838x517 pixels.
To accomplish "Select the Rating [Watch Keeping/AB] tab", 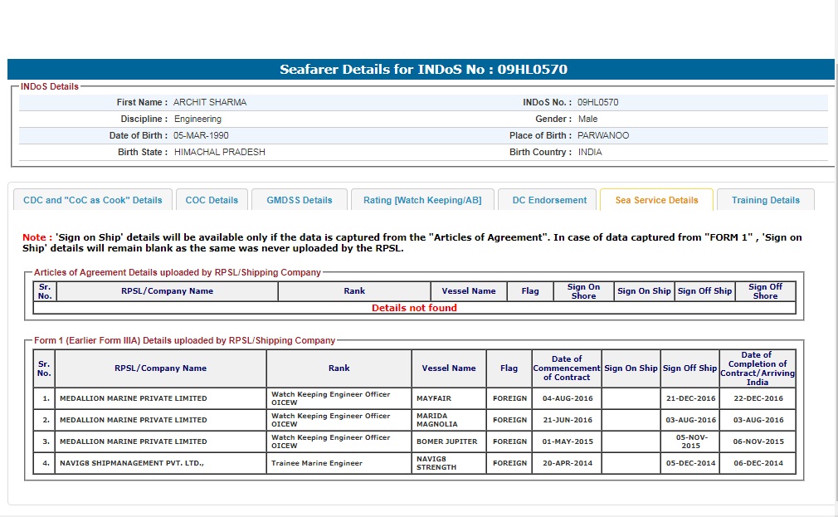I will pyautogui.click(x=422, y=200).
